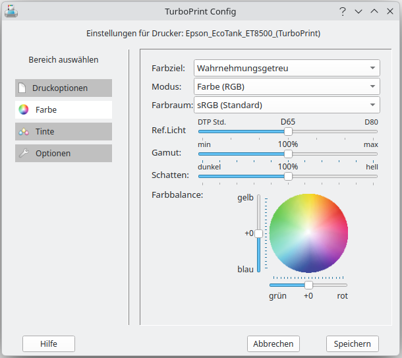
Task: Click the ink drops icon beside Tinte
Action: click(24, 132)
